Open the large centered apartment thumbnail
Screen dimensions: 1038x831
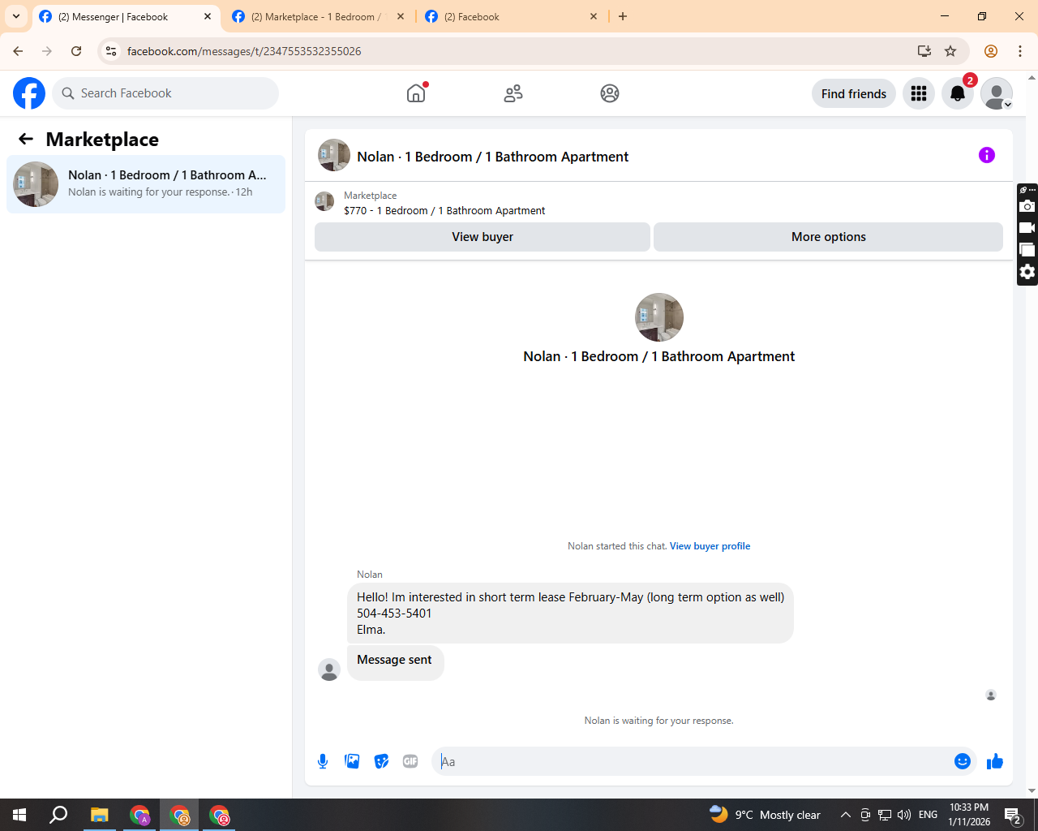(x=659, y=317)
